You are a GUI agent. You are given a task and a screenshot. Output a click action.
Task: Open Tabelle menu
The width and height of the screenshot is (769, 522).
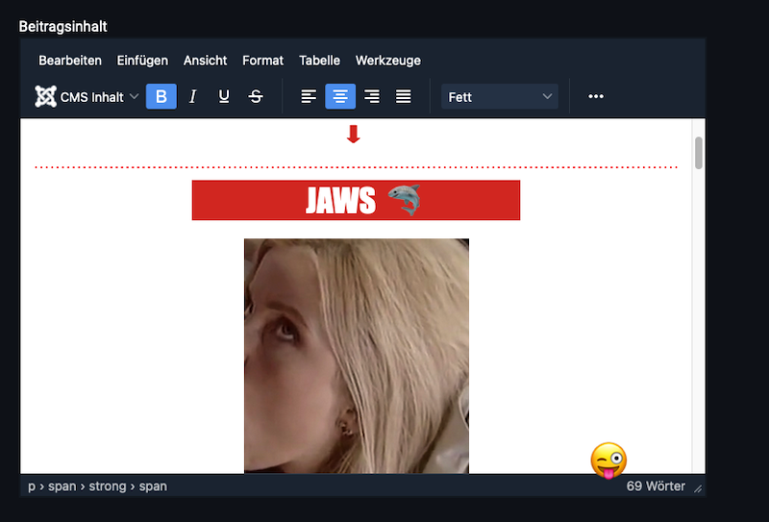tap(319, 61)
